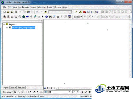Image resolution: width=133 pixels, height=99 pixels.
Task: Open the Bookmarks menu
Action: point(24,7)
